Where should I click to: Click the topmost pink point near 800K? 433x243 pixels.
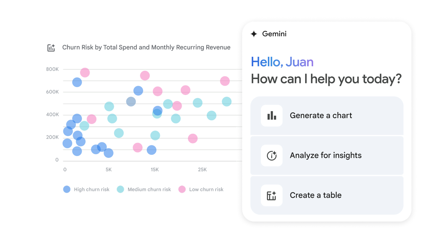85,73
